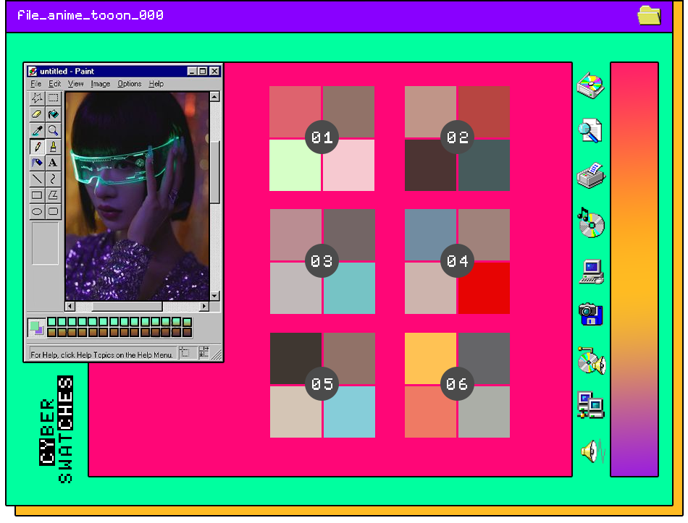
Task: Pick the first green swatch in Paint palette
Action: click(x=51, y=322)
